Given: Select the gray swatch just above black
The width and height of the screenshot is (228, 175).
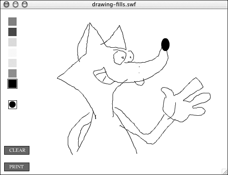Looking at the screenshot, I should click(12, 73).
